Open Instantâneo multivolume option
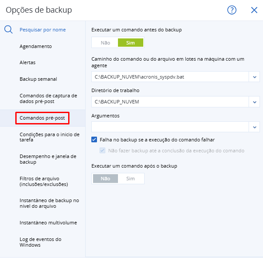 [48, 223]
